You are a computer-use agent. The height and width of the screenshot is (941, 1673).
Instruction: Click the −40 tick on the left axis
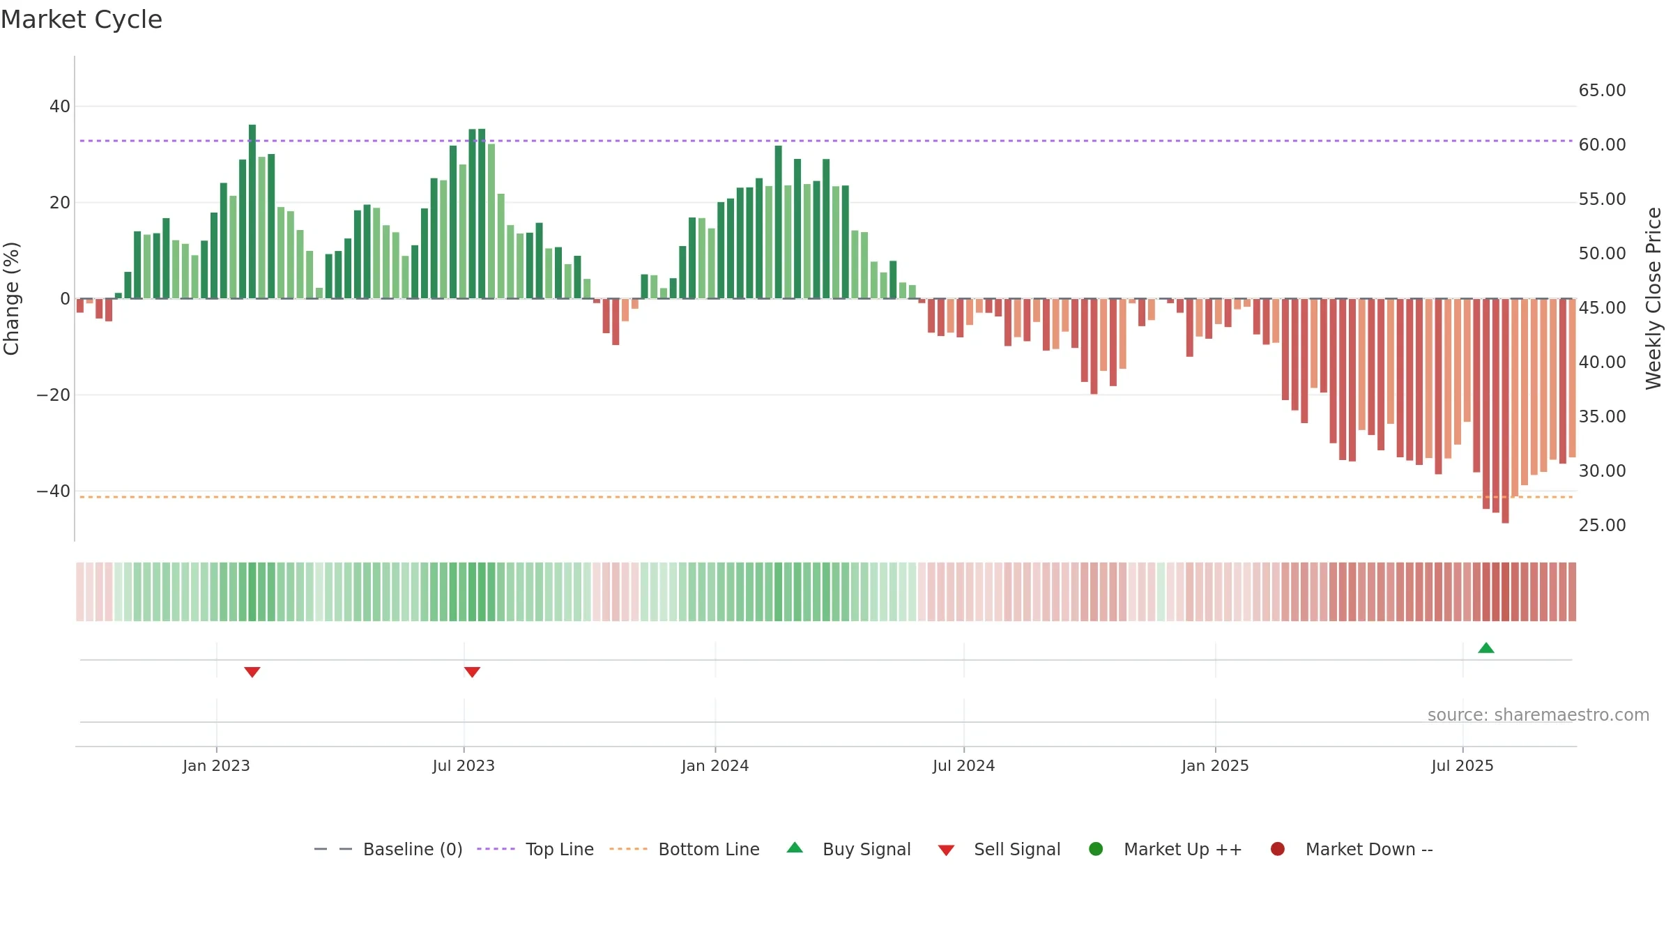(54, 491)
